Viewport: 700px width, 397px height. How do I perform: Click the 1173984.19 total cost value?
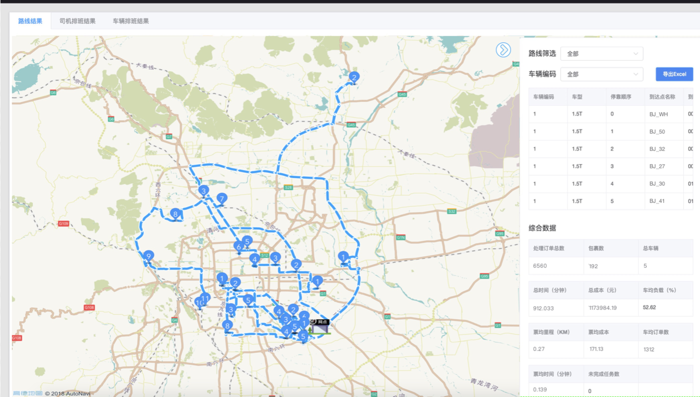(x=603, y=308)
